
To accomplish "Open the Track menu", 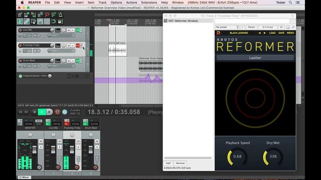I will [102, 2].
